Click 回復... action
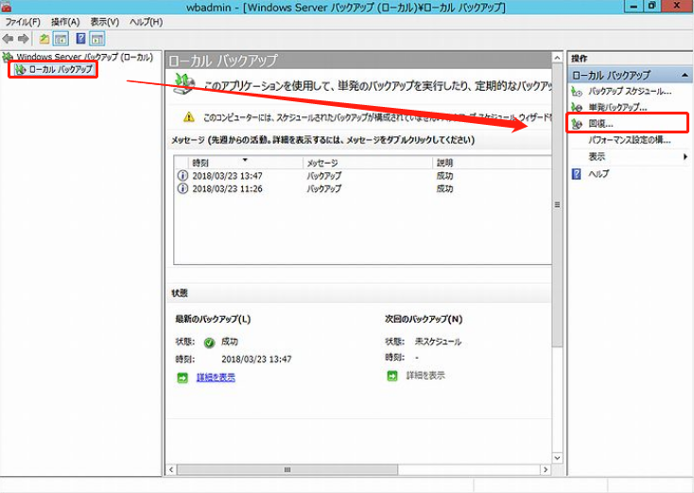694x493 pixels. pyautogui.click(x=600, y=124)
